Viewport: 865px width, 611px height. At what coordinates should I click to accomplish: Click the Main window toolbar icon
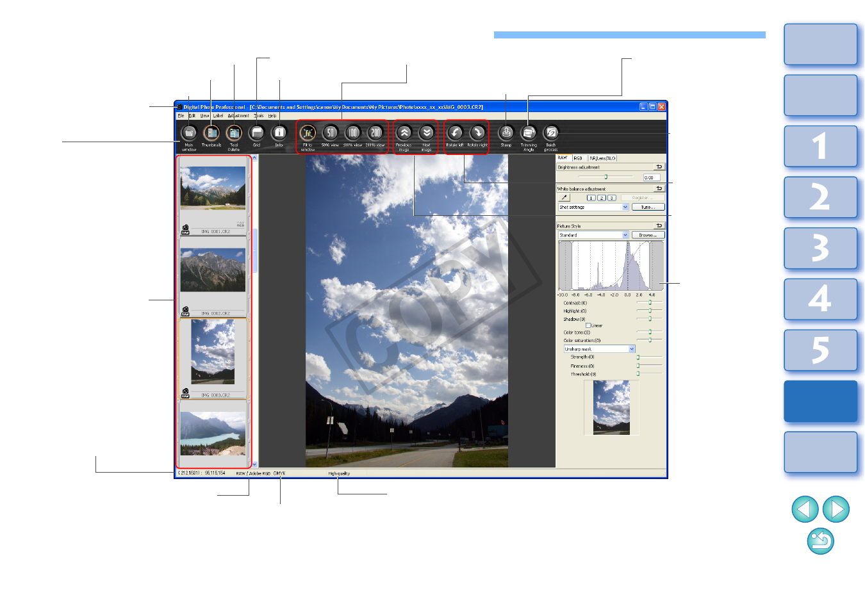189,133
